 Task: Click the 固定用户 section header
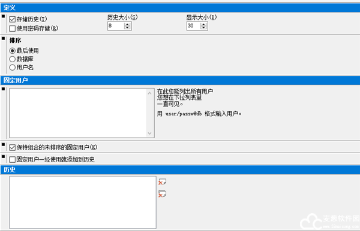click(x=180, y=80)
